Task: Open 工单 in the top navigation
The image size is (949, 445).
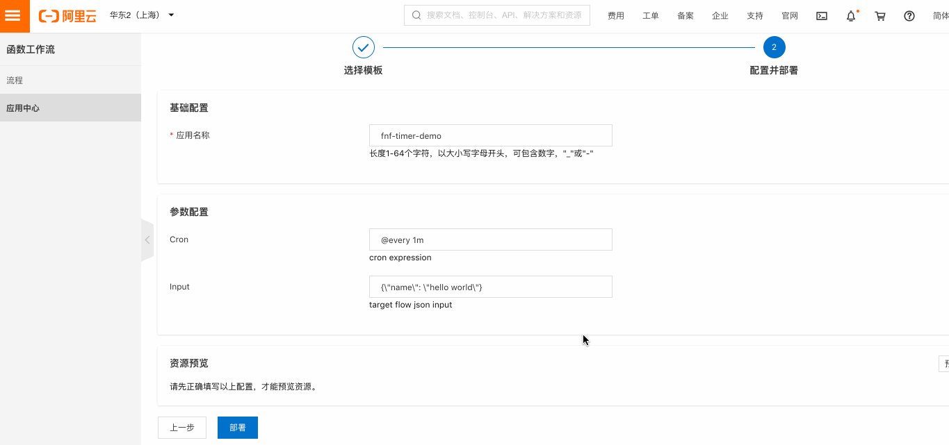Action: tap(650, 15)
